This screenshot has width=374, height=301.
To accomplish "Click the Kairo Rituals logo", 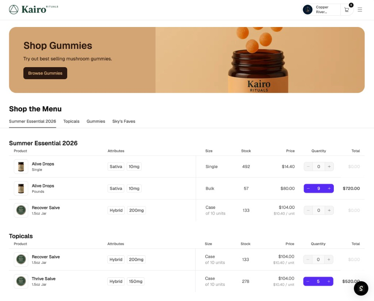I will (34, 9).
